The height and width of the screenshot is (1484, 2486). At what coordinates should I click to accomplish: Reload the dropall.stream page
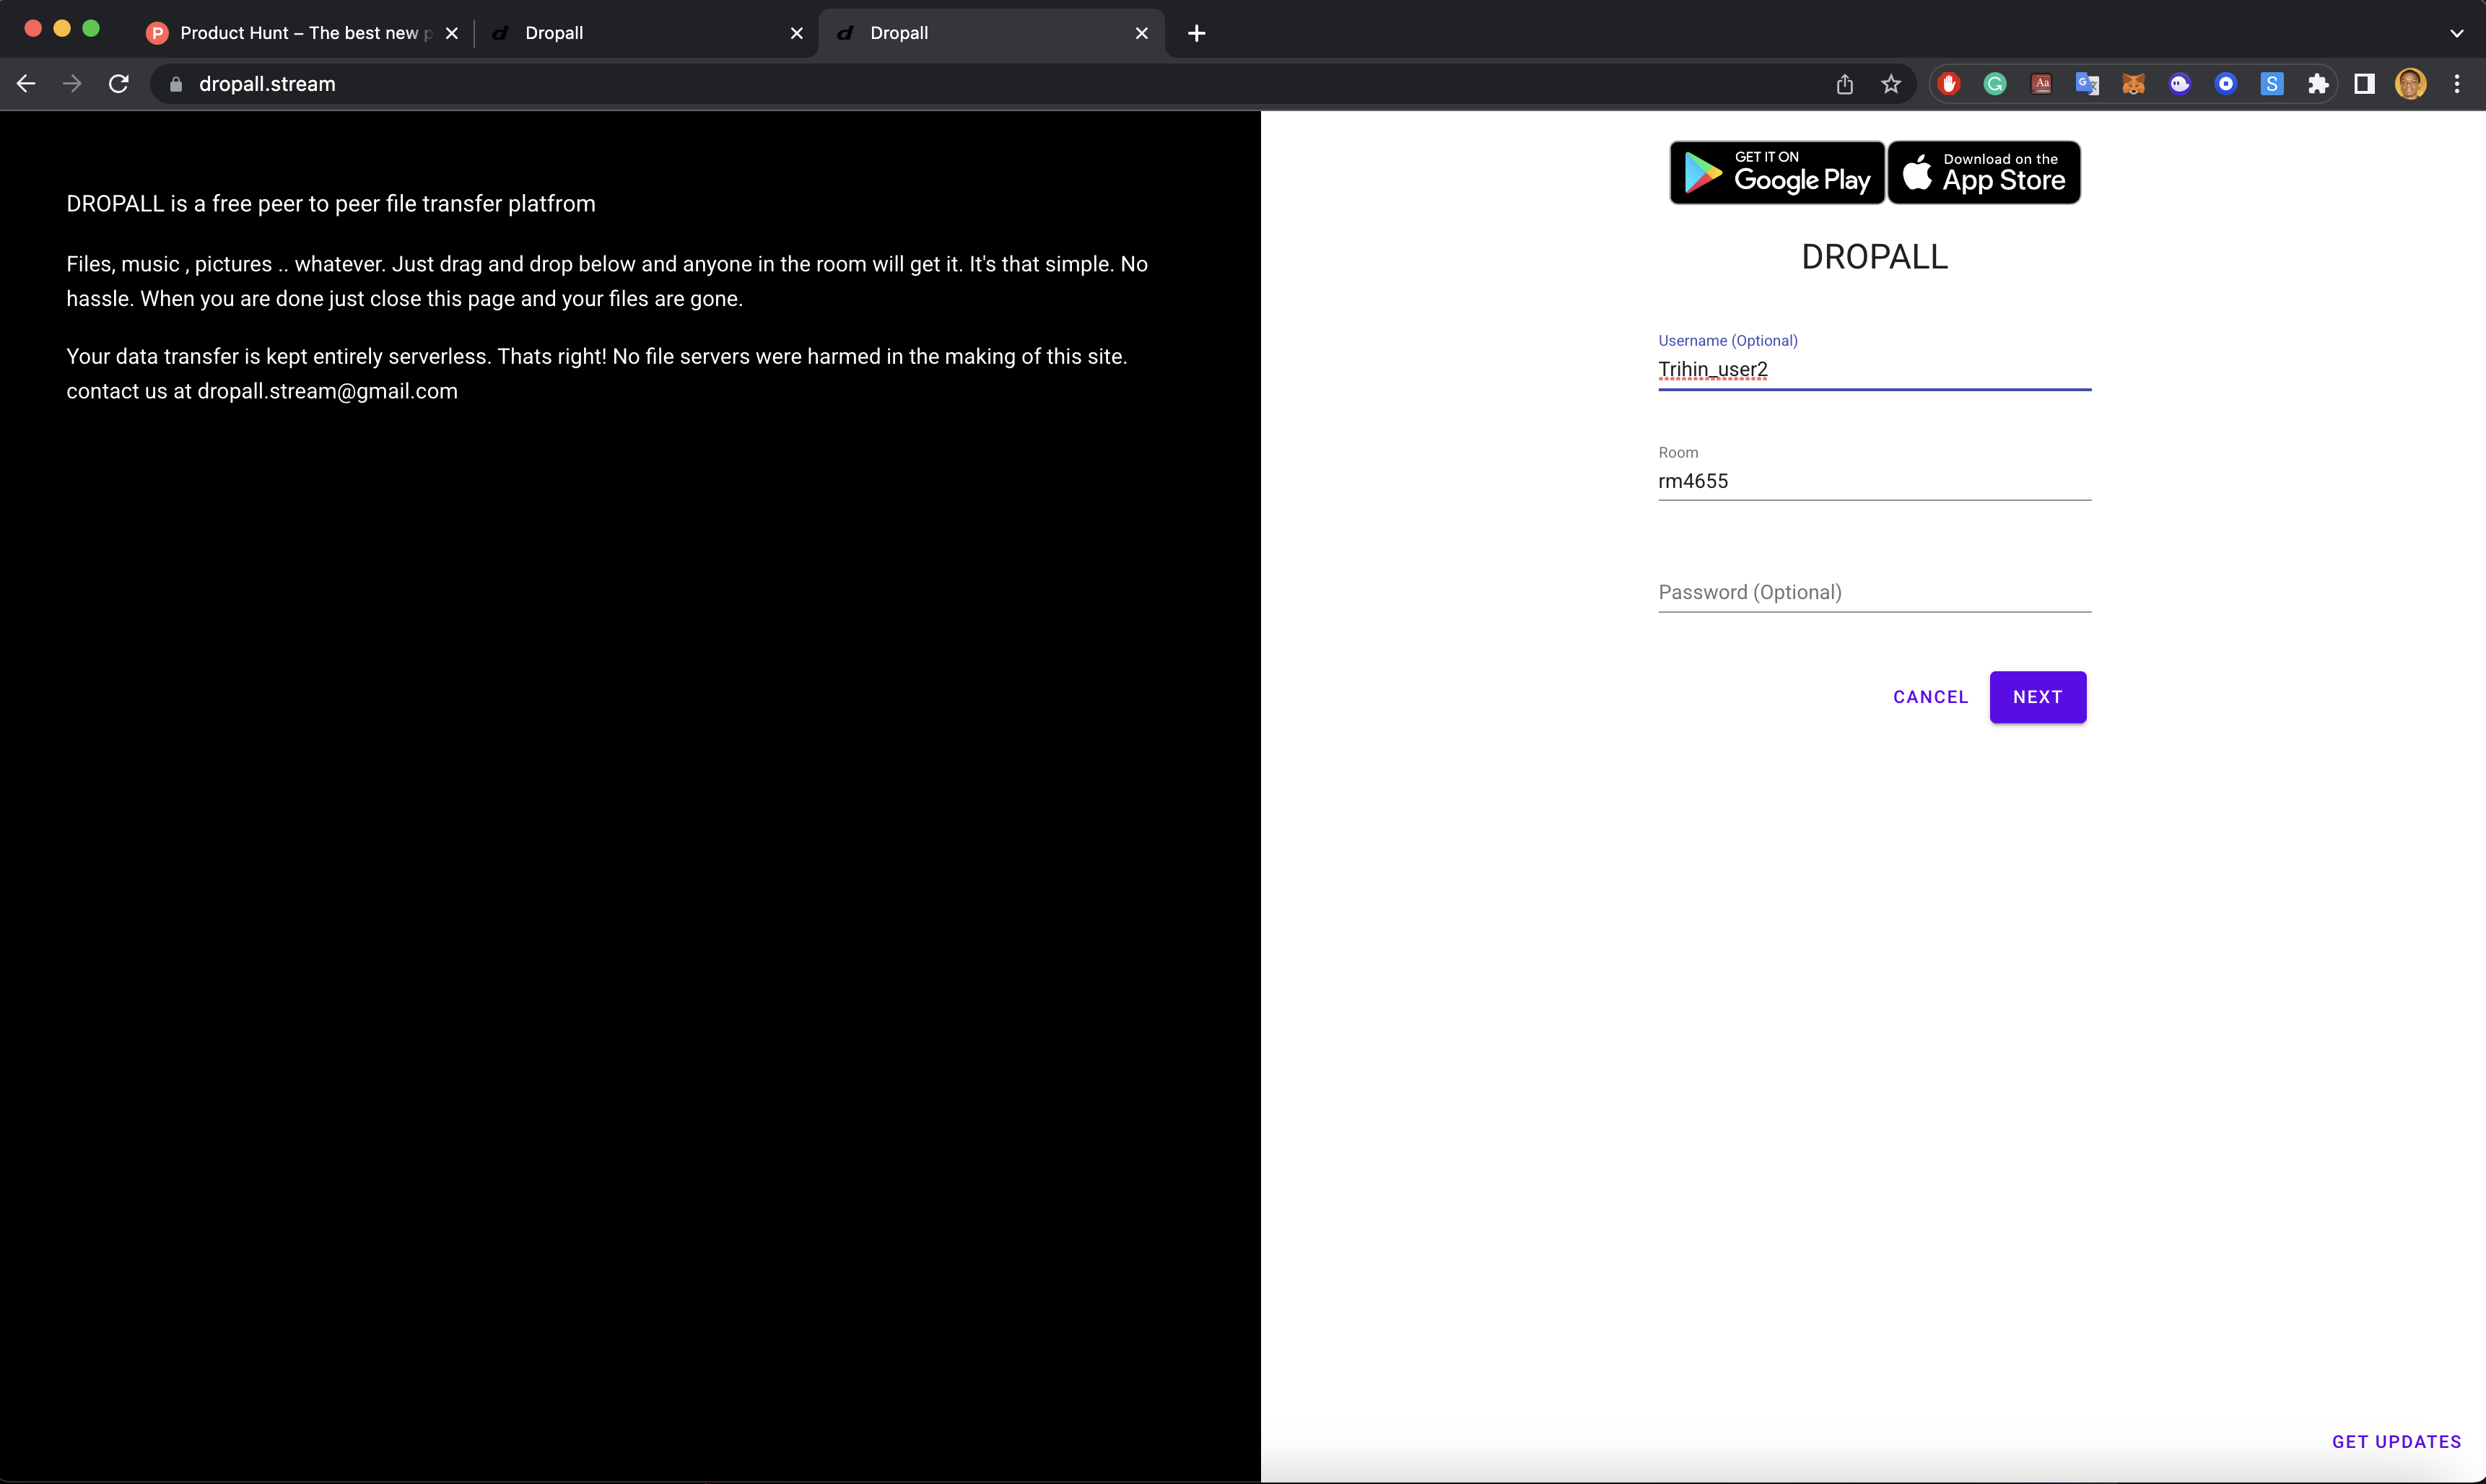[119, 84]
